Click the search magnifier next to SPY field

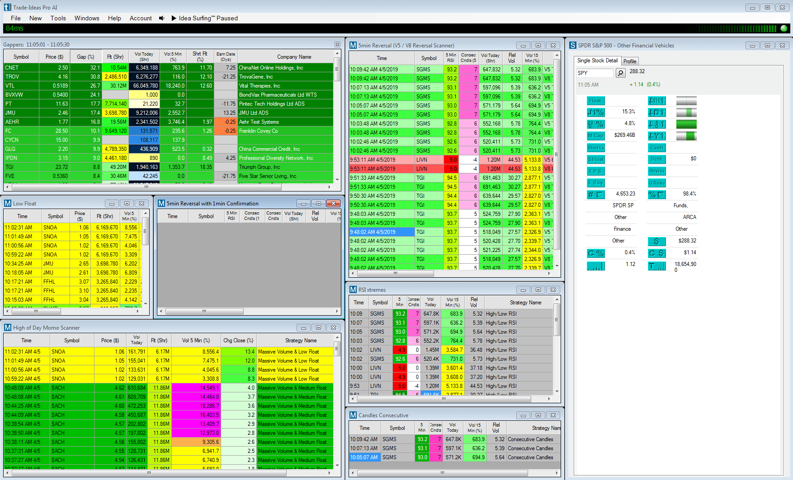tap(620, 73)
